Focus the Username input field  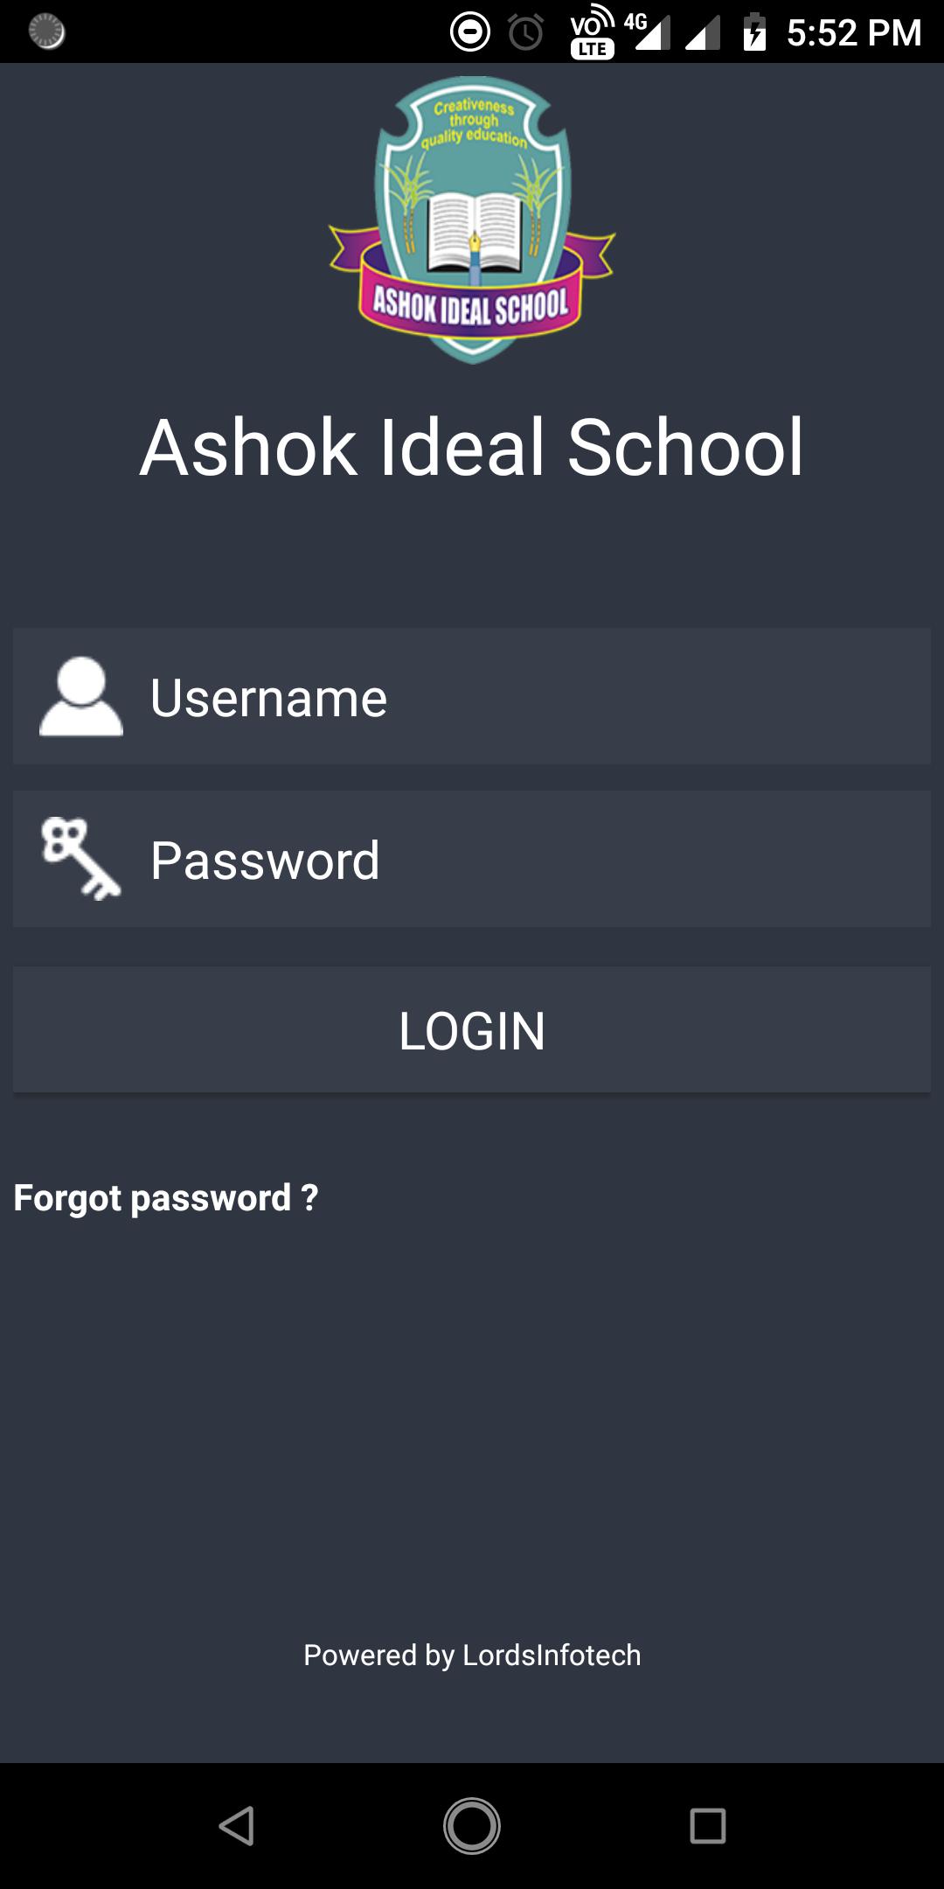point(472,696)
